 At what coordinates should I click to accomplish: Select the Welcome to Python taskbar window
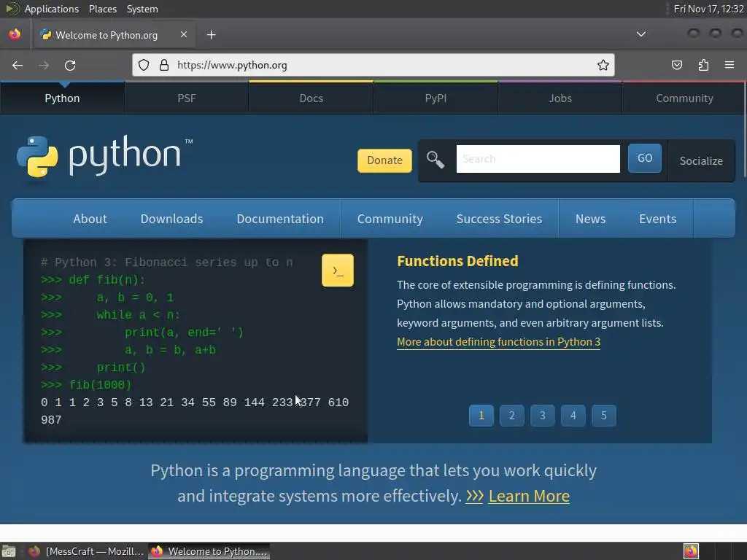click(209, 551)
